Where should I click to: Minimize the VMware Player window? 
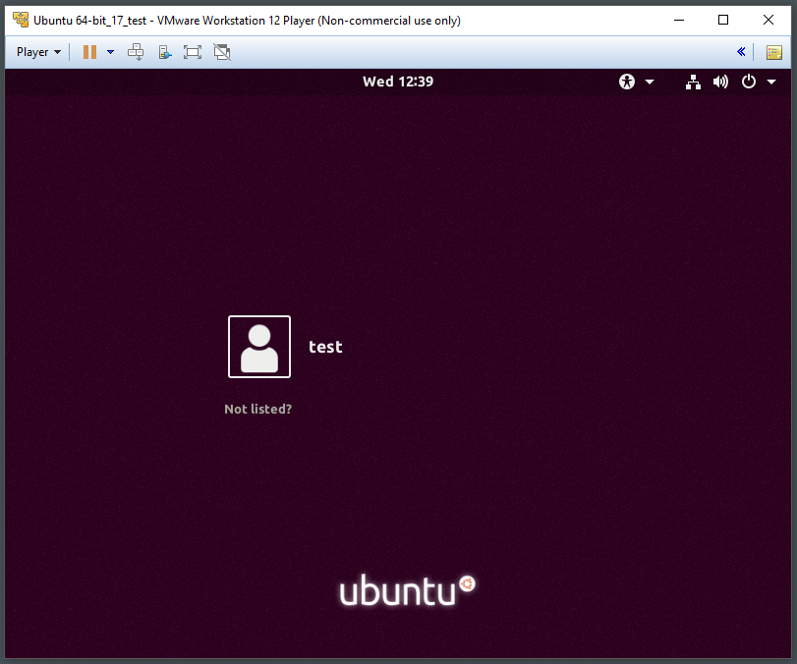tap(679, 20)
